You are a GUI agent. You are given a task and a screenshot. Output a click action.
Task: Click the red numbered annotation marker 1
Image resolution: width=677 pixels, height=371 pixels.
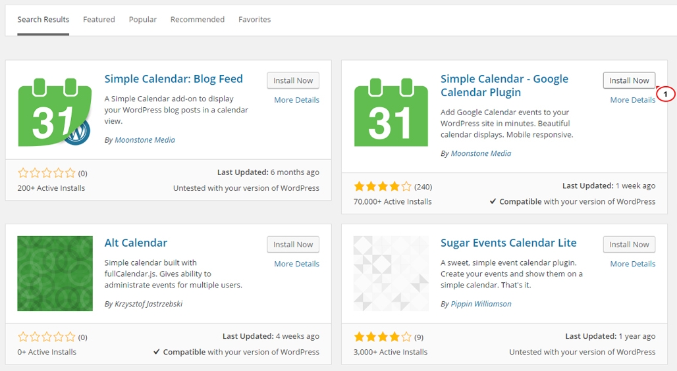click(x=665, y=94)
